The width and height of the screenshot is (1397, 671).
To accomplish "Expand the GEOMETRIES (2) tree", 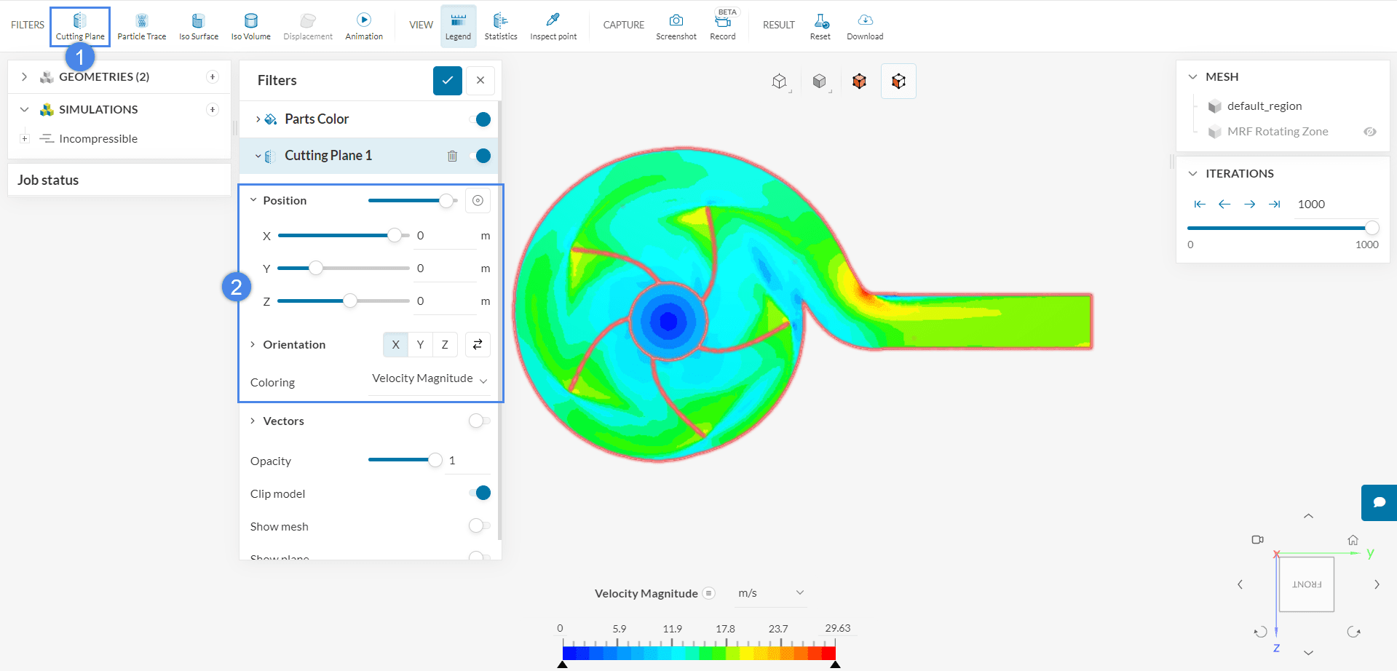I will tap(25, 76).
